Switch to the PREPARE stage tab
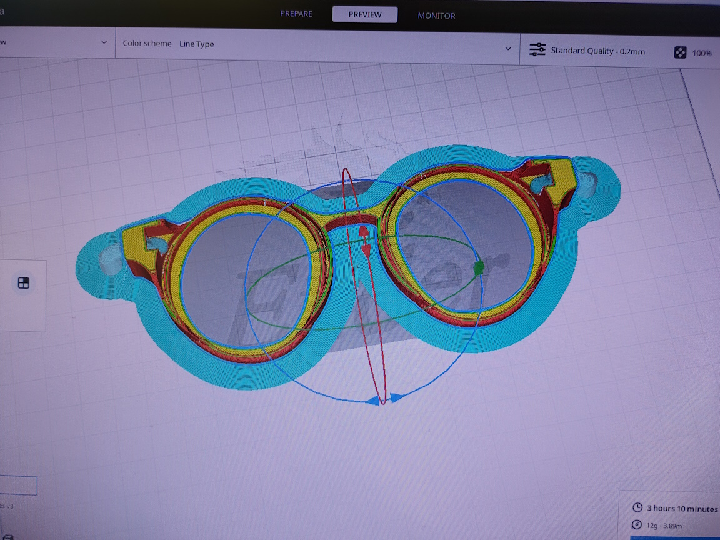The height and width of the screenshot is (540, 720). click(296, 14)
